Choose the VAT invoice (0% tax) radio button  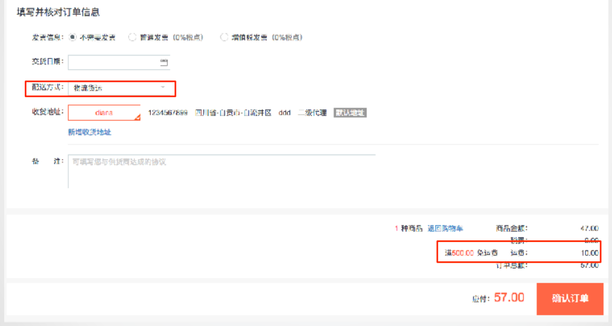[224, 37]
